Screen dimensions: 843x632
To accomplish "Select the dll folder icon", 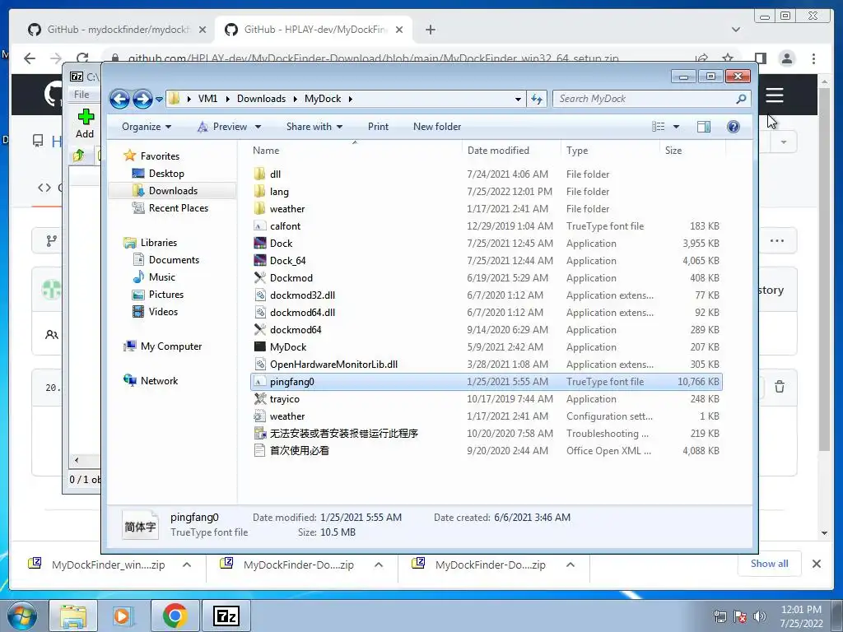I will [259, 174].
